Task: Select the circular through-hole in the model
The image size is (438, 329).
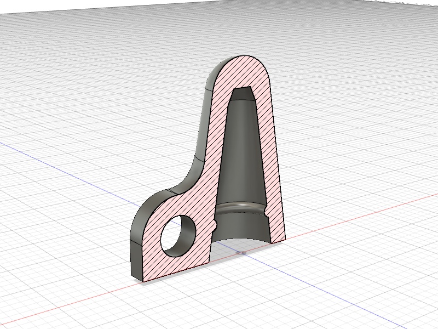Action: pyautogui.click(x=178, y=236)
